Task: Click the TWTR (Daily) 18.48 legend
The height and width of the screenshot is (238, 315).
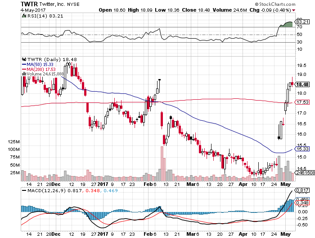Action: (52, 60)
